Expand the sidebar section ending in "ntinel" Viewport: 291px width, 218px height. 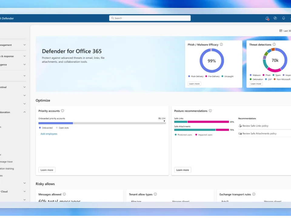[x=25, y=87]
